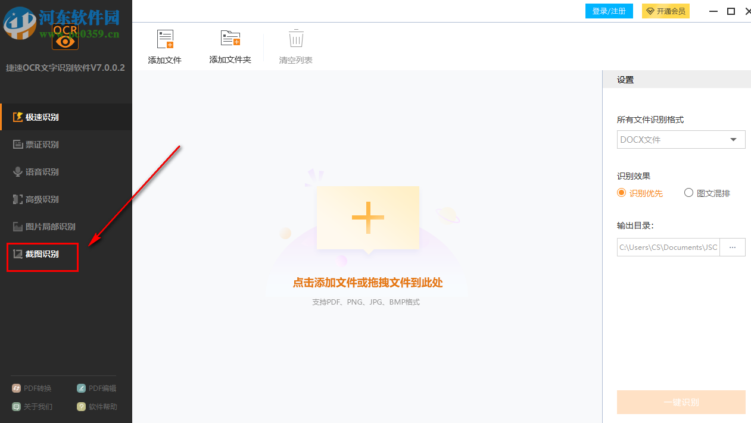Select the 高级识别 advanced recognition tool
Screen dimensions: 751x423
pyautogui.click(x=42, y=199)
